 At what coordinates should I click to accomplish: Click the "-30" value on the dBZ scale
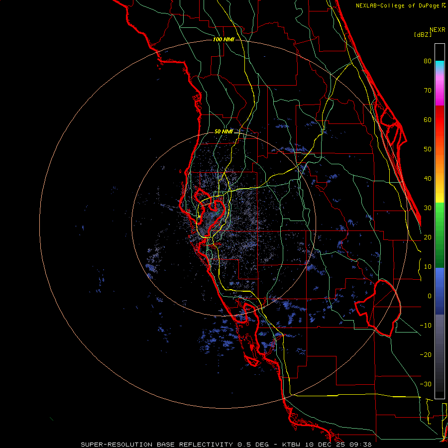click(426, 384)
